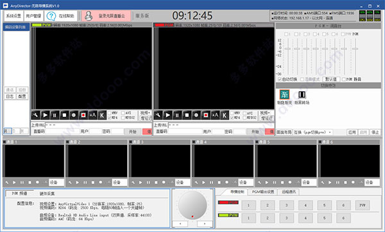Select the 渐 fade transition effect icon
The image size is (385, 232).
click(284, 94)
